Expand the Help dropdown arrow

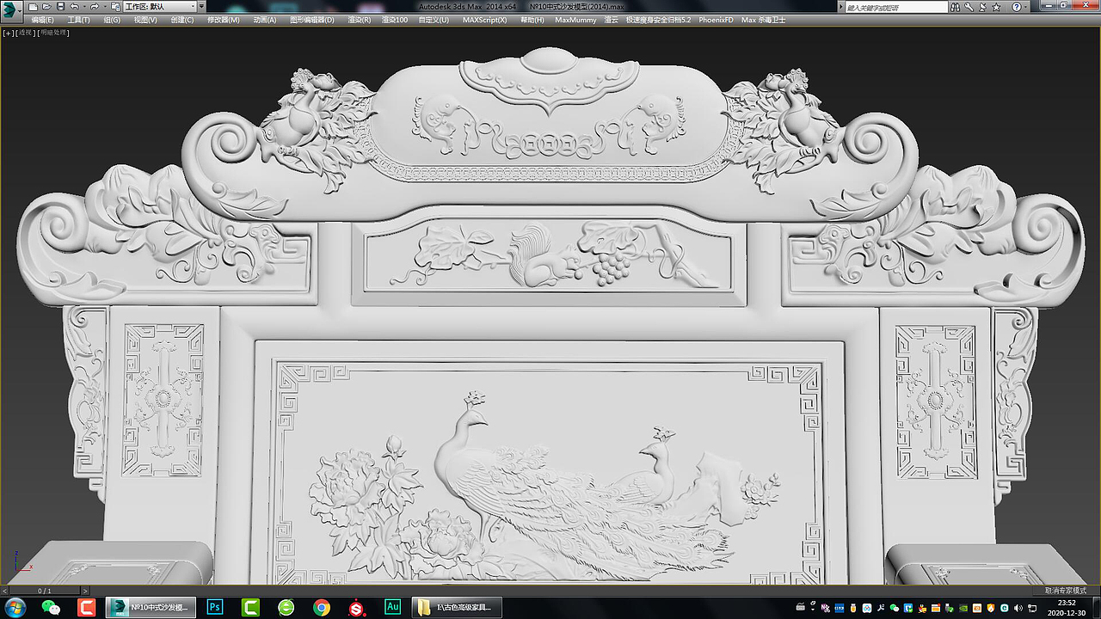coord(1025,7)
